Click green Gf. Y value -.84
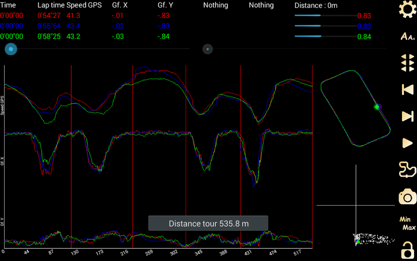Image resolution: width=417 pixels, height=261 pixels. [x=164, y=36]
